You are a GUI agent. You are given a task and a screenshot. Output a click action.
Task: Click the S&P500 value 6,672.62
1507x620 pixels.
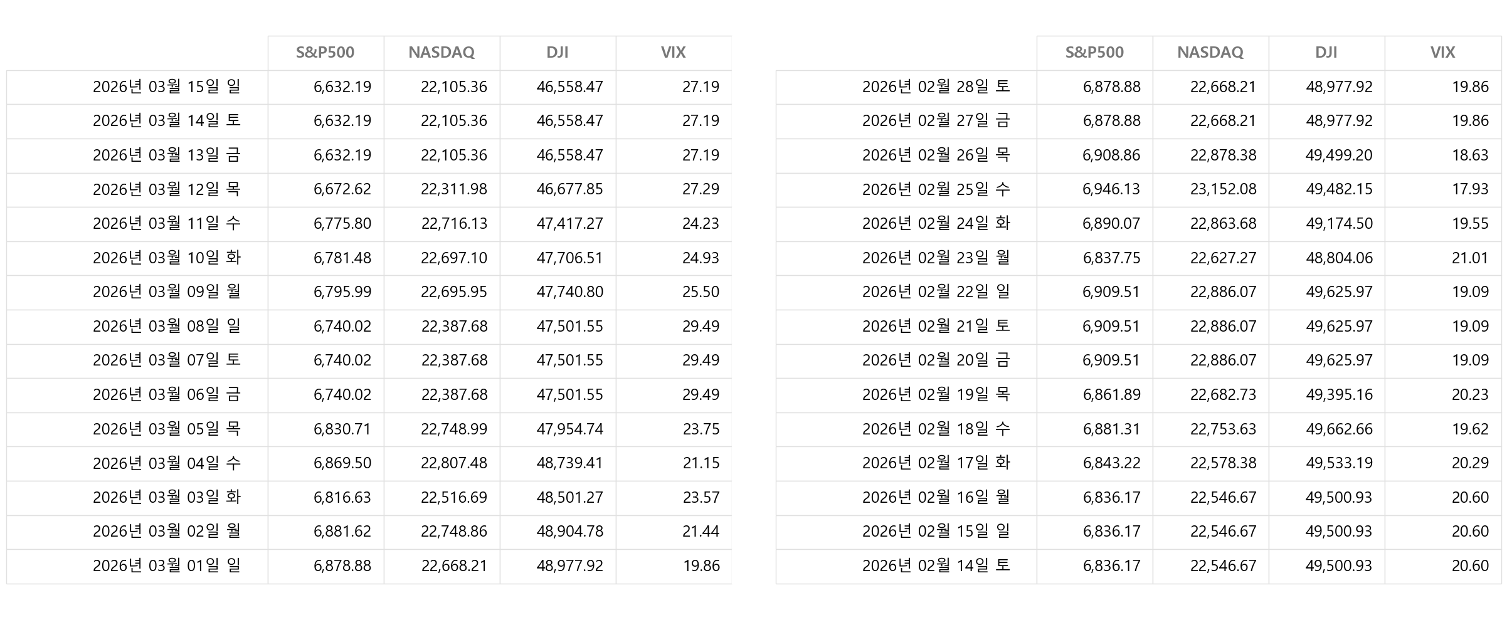(342, 189)
